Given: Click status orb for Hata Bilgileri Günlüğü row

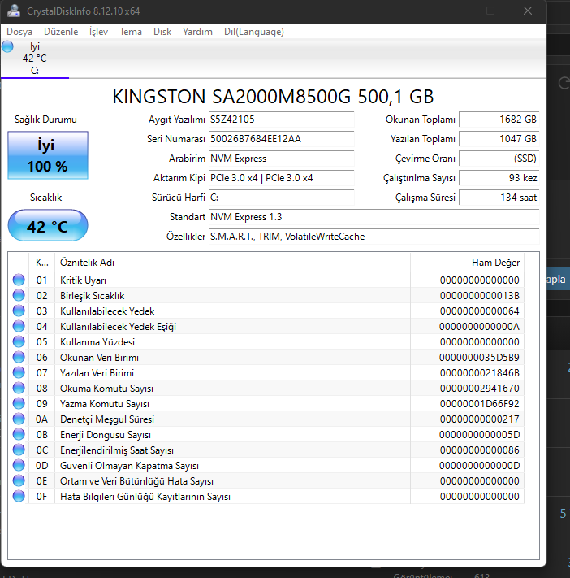Looking at the screenshot, I should click(19, 496).
